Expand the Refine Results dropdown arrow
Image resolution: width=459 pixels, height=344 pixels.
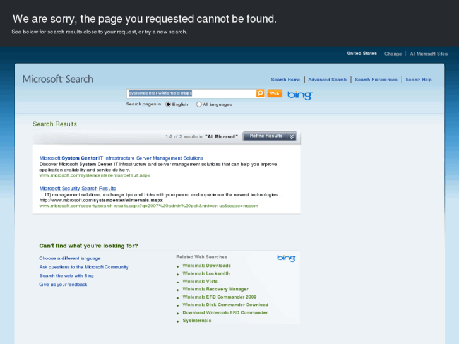click(292, 136)
